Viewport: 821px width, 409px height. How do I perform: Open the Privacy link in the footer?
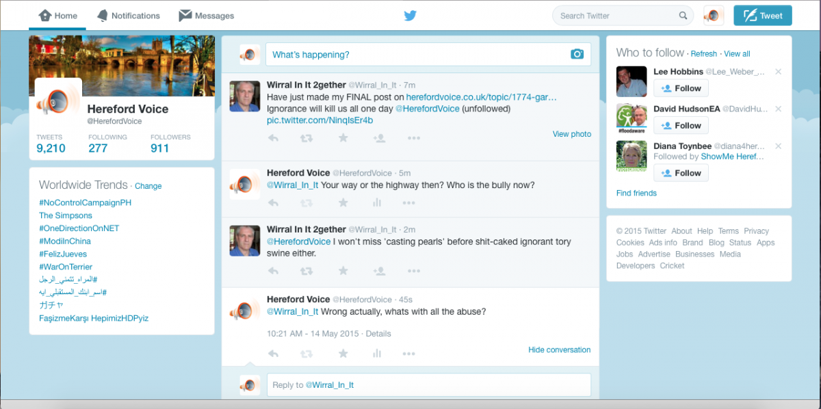coord(757,231)
